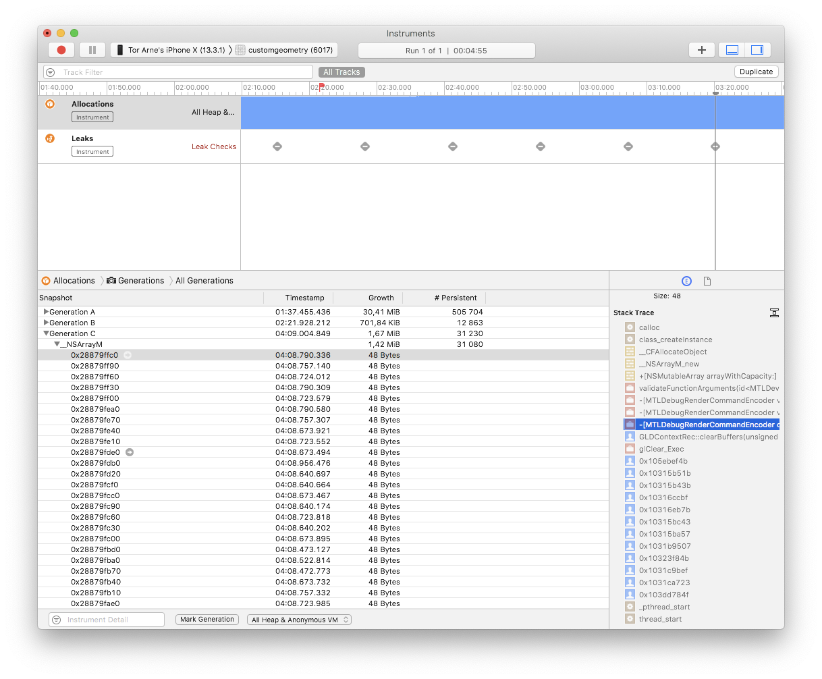
Task: Click the first leak check marker
Action: point(277,146)
